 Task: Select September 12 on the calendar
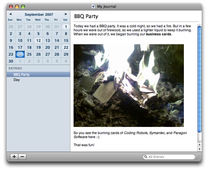[x=38, y=41]
